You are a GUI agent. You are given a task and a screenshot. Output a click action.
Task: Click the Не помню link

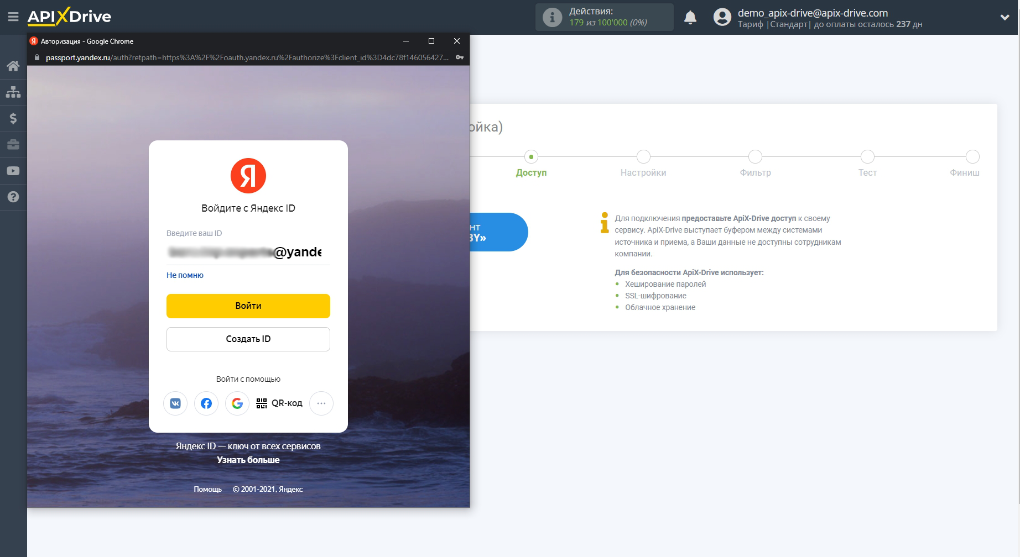tap(185, 275)
